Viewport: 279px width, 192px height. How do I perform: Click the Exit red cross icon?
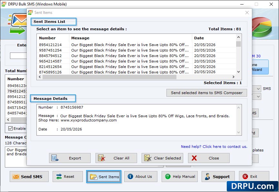[245, 176]
